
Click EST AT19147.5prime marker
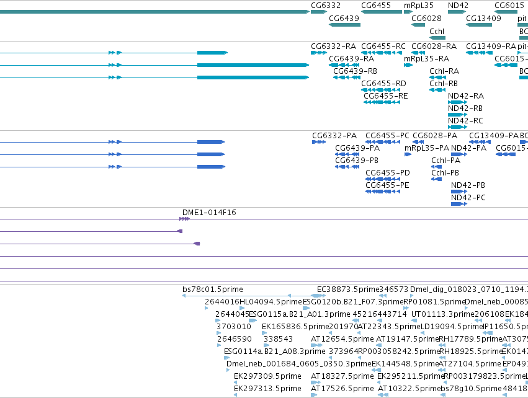(378, 345)
